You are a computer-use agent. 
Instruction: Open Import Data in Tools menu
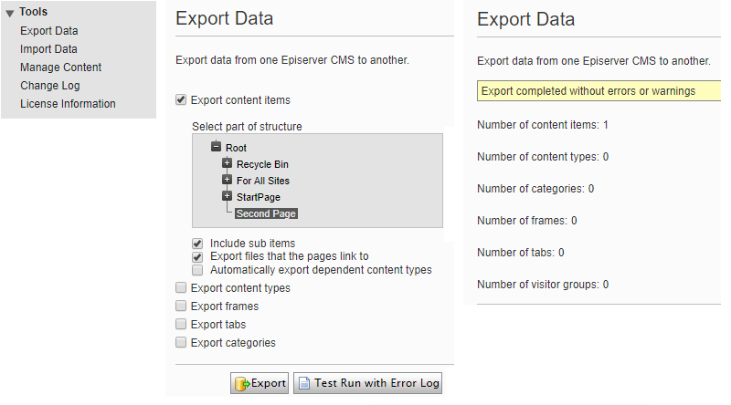(48, 49)
